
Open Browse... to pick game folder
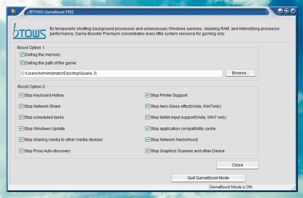(x=241, y=73)
